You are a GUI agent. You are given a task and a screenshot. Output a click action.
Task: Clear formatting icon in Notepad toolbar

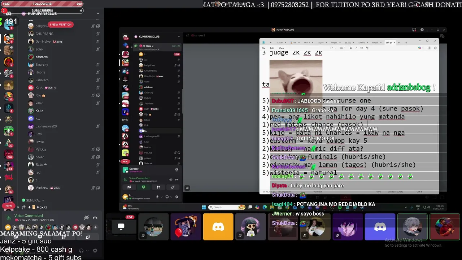367,48
